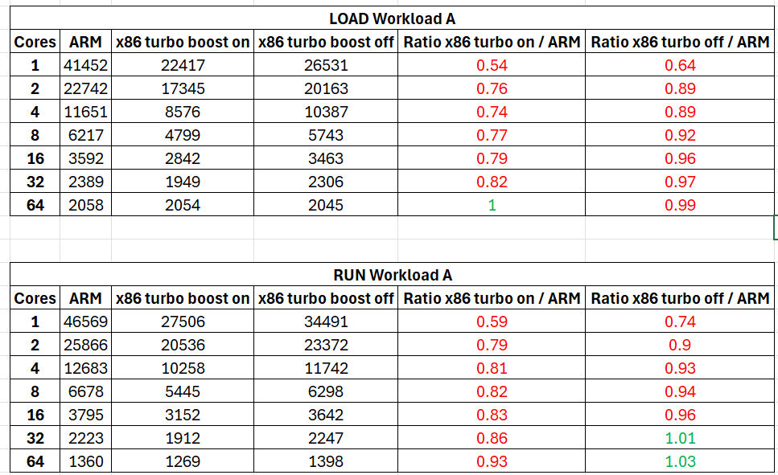This screenshot has height=475, width=778.
Task: Select the cell with value 1269
Action: [183, 461]
